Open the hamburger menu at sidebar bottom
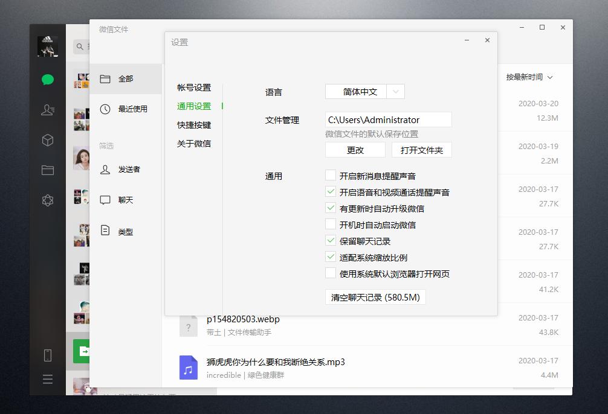Screen dimensions: 608x414 tap(47, 379)
